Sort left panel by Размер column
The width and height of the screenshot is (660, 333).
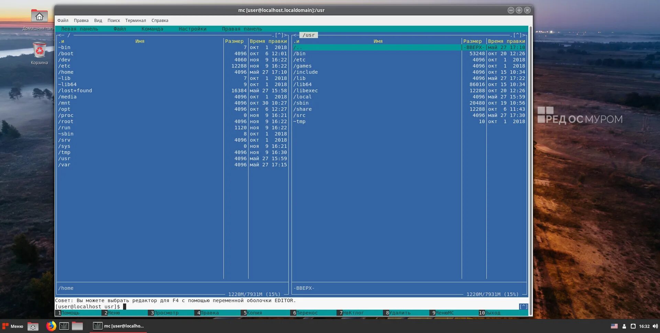point(234,41)
